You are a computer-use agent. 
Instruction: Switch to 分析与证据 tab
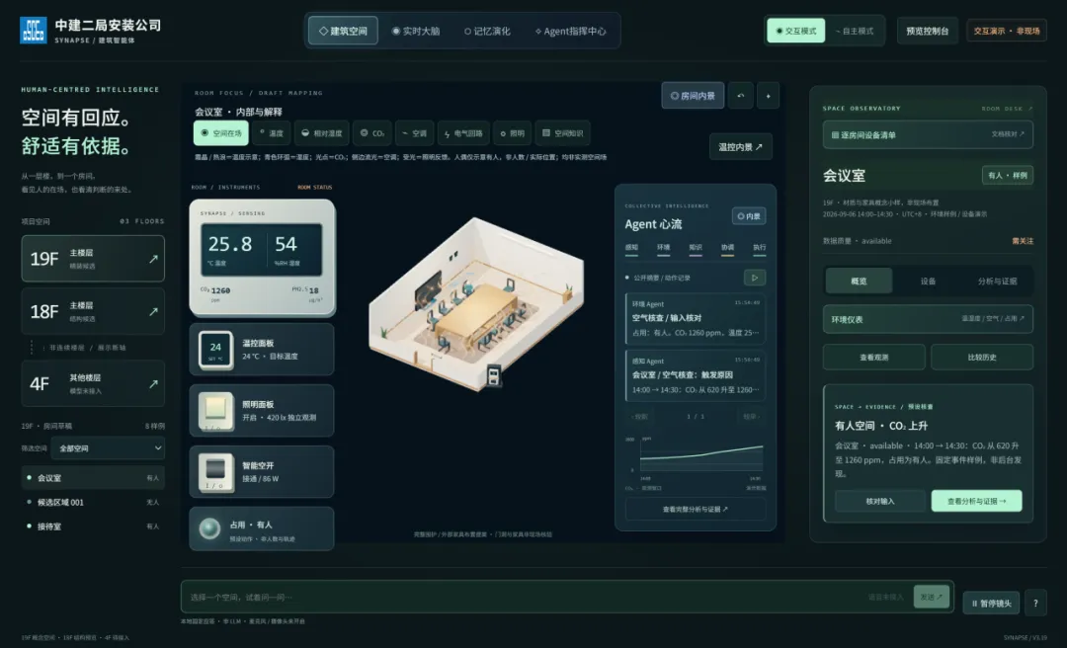[997, 281]
